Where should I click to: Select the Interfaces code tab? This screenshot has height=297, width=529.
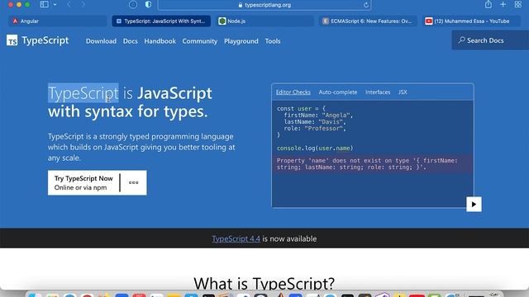pos(378,92)
